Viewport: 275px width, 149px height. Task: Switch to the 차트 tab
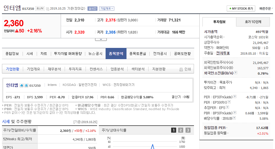click(44, 54)
